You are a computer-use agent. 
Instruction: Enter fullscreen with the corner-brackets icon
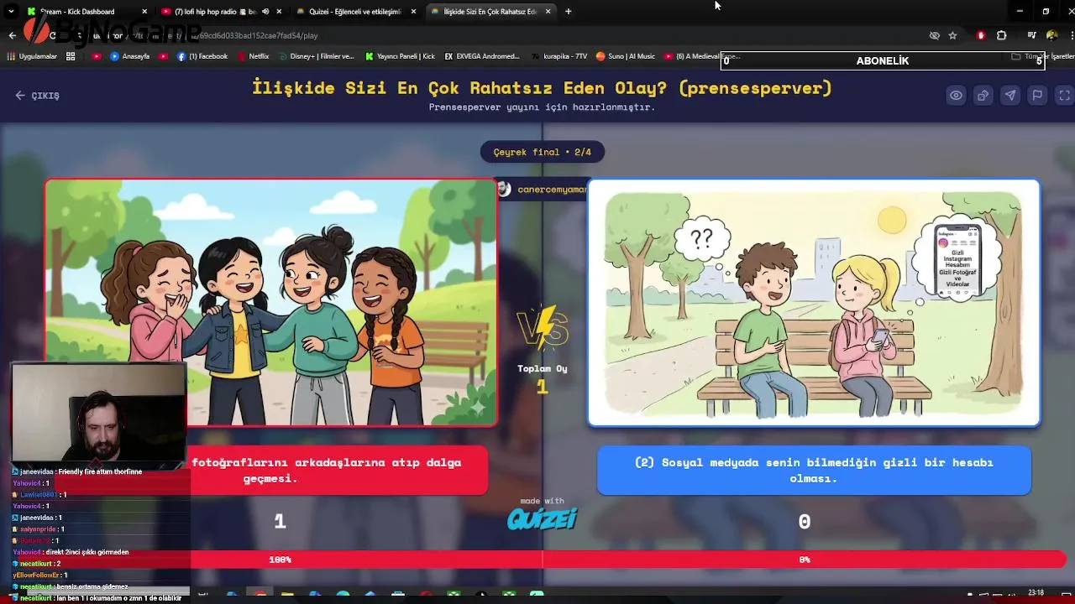(x=1064, y=96)
